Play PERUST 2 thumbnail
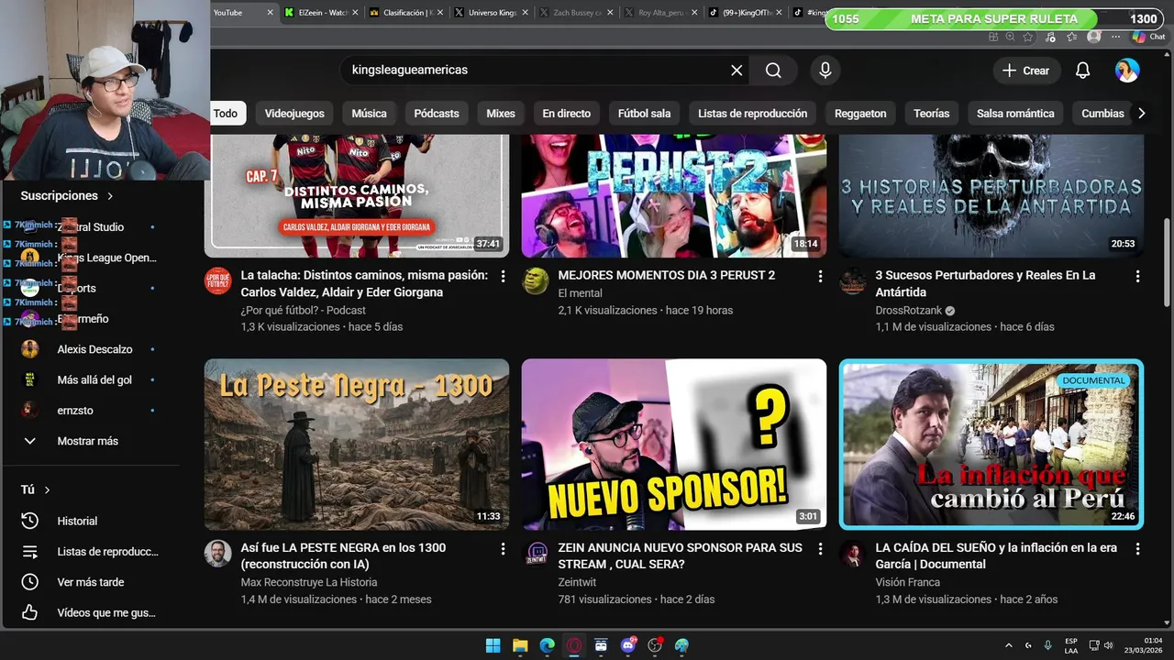Viewport: 1174px width, 660px height. (x=674, y=196)
